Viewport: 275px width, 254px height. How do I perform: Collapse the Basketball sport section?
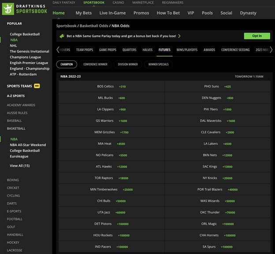tap(16, 129)
